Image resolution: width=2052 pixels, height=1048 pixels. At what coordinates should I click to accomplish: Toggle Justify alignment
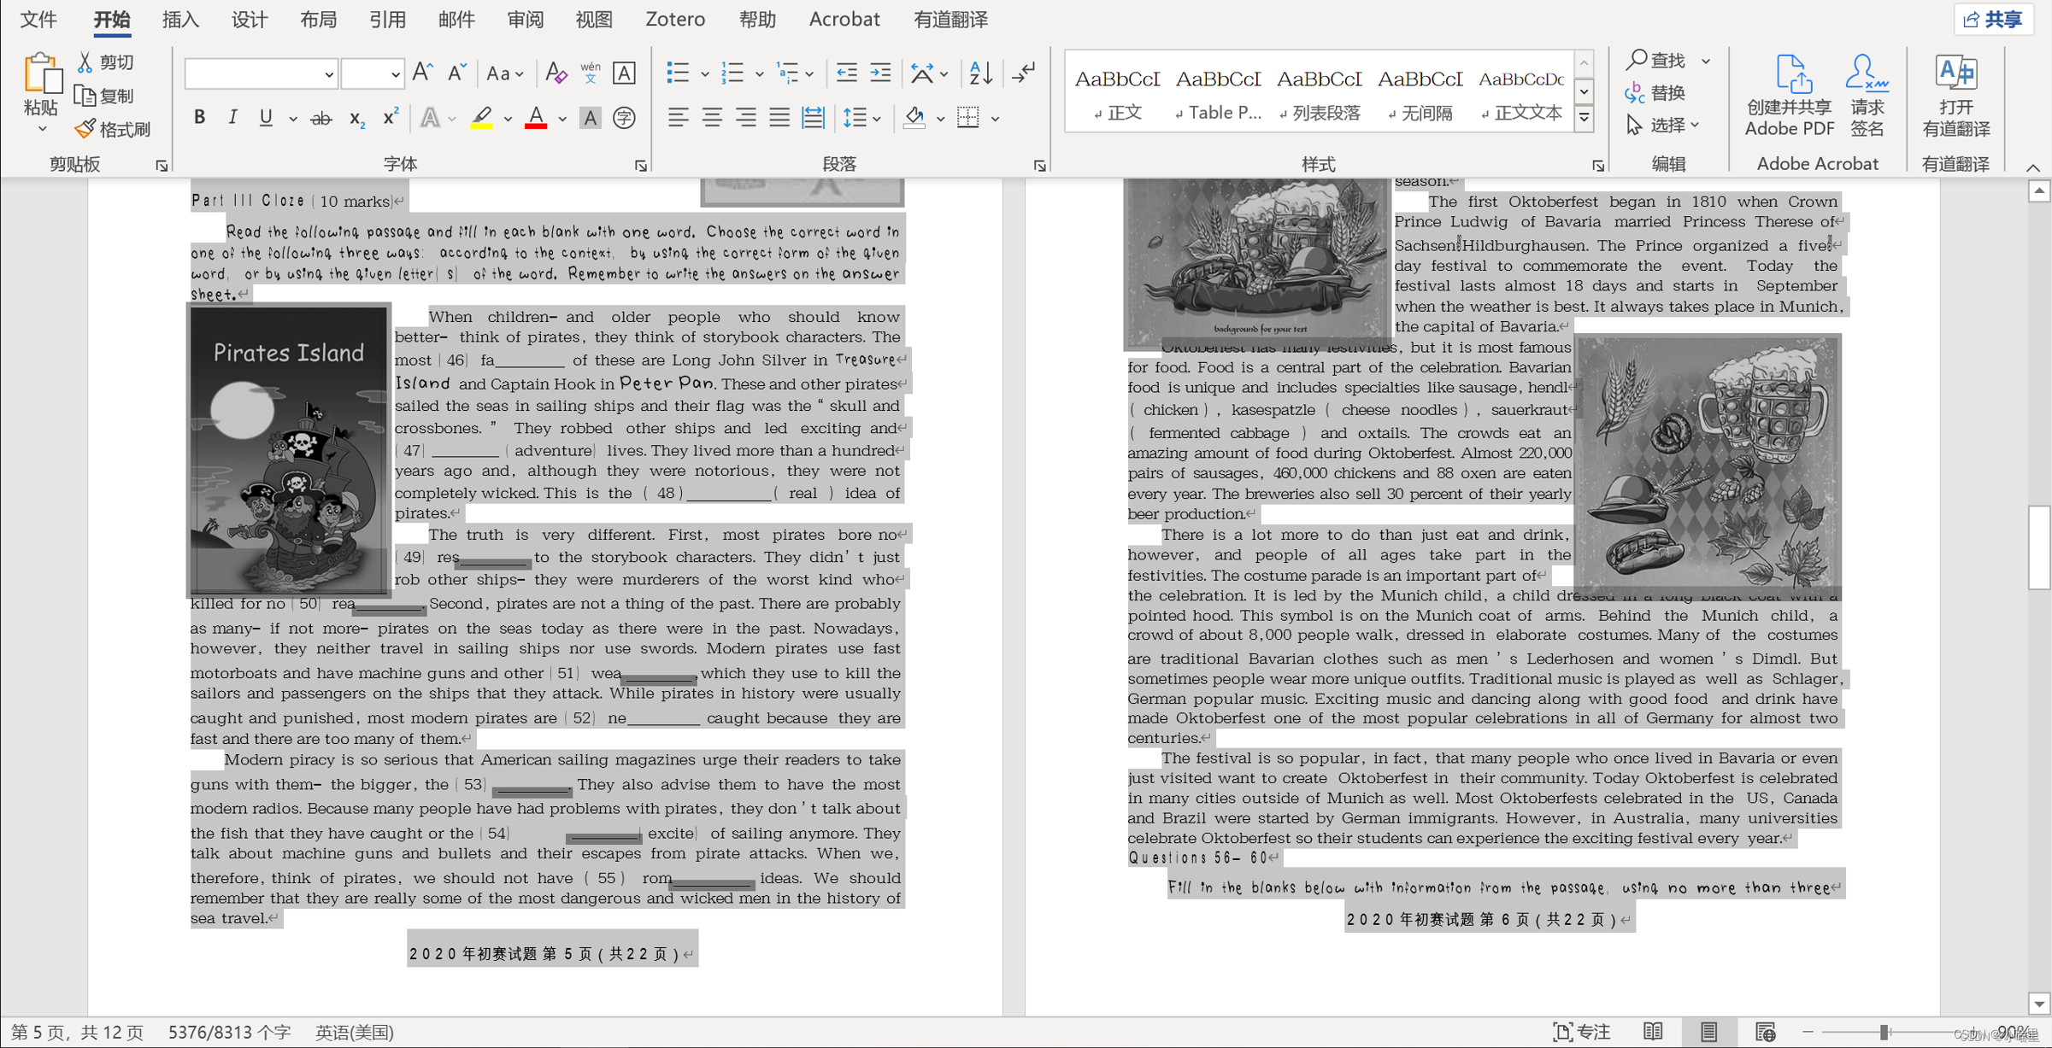click(x=779, y=118)
